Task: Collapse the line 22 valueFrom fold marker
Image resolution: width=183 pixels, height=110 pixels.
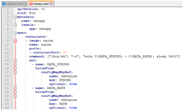Action: click(x=15, y=92)
